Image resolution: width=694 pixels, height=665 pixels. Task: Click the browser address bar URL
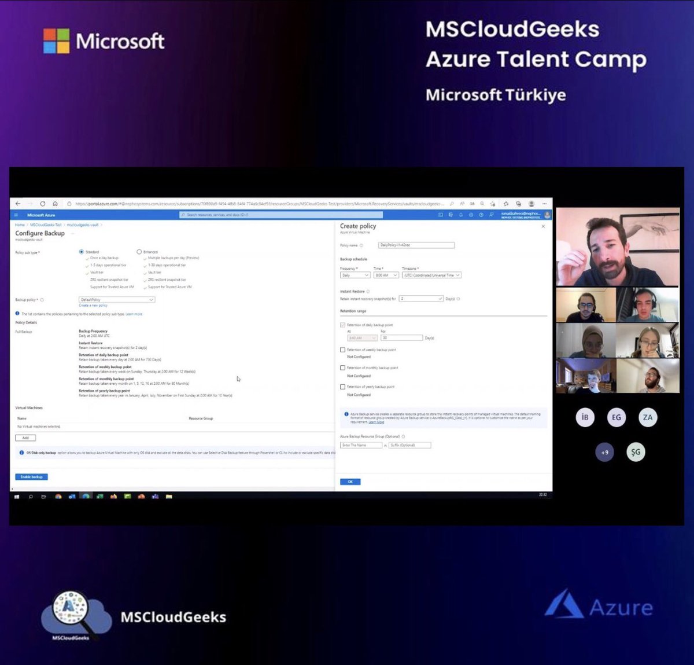(x=259, y=204)
